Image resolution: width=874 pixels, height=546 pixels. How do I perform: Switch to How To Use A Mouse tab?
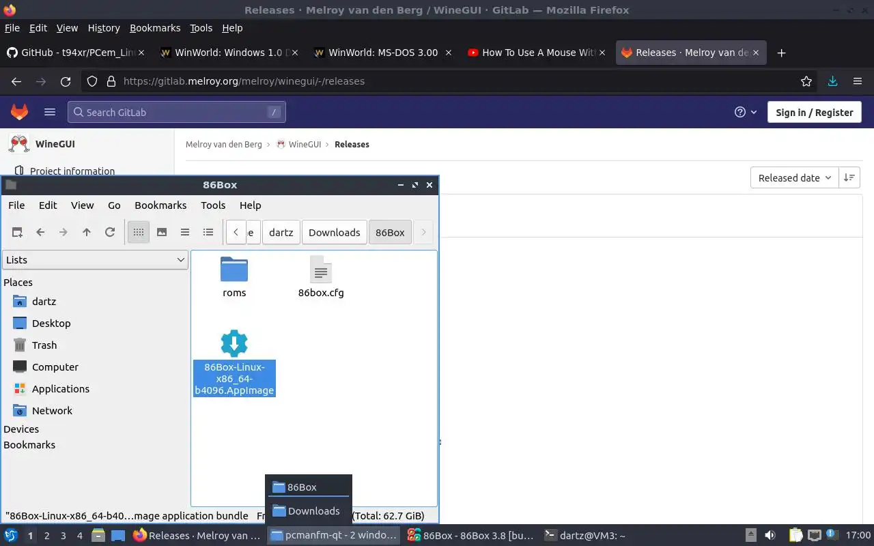click(x=537, y=53)
